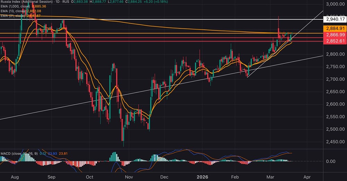Select the "EMA (1,000, close)" indicator legend

tap(15, 6)
